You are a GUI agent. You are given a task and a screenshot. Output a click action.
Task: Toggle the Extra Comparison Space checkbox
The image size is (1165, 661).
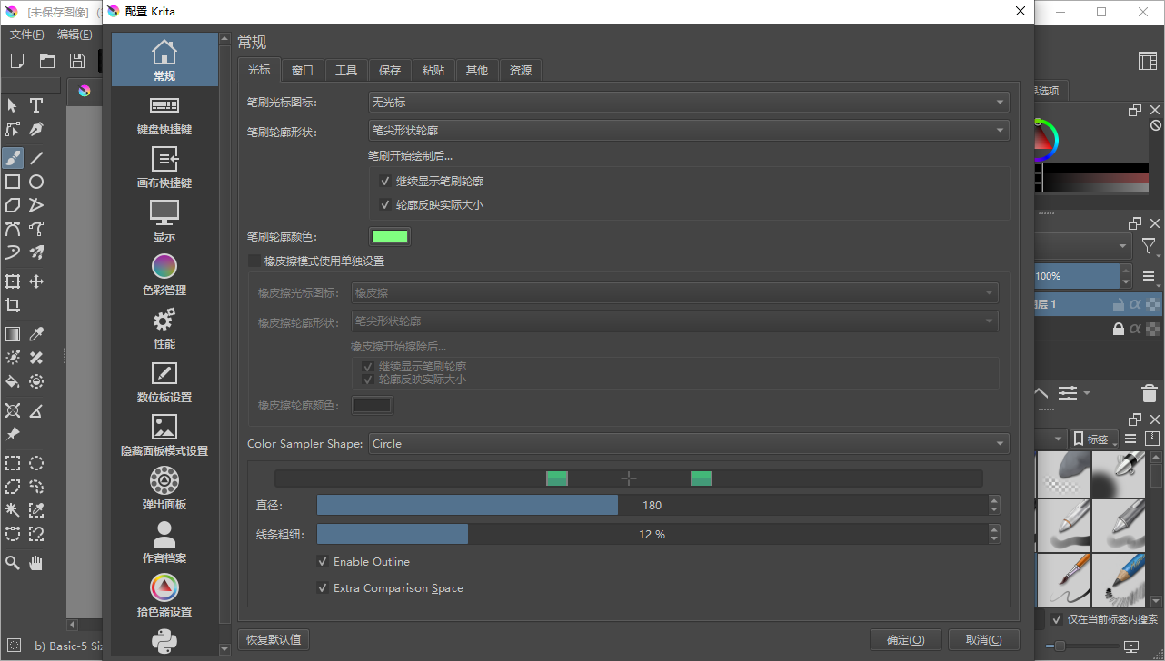[x=323, y=588]
